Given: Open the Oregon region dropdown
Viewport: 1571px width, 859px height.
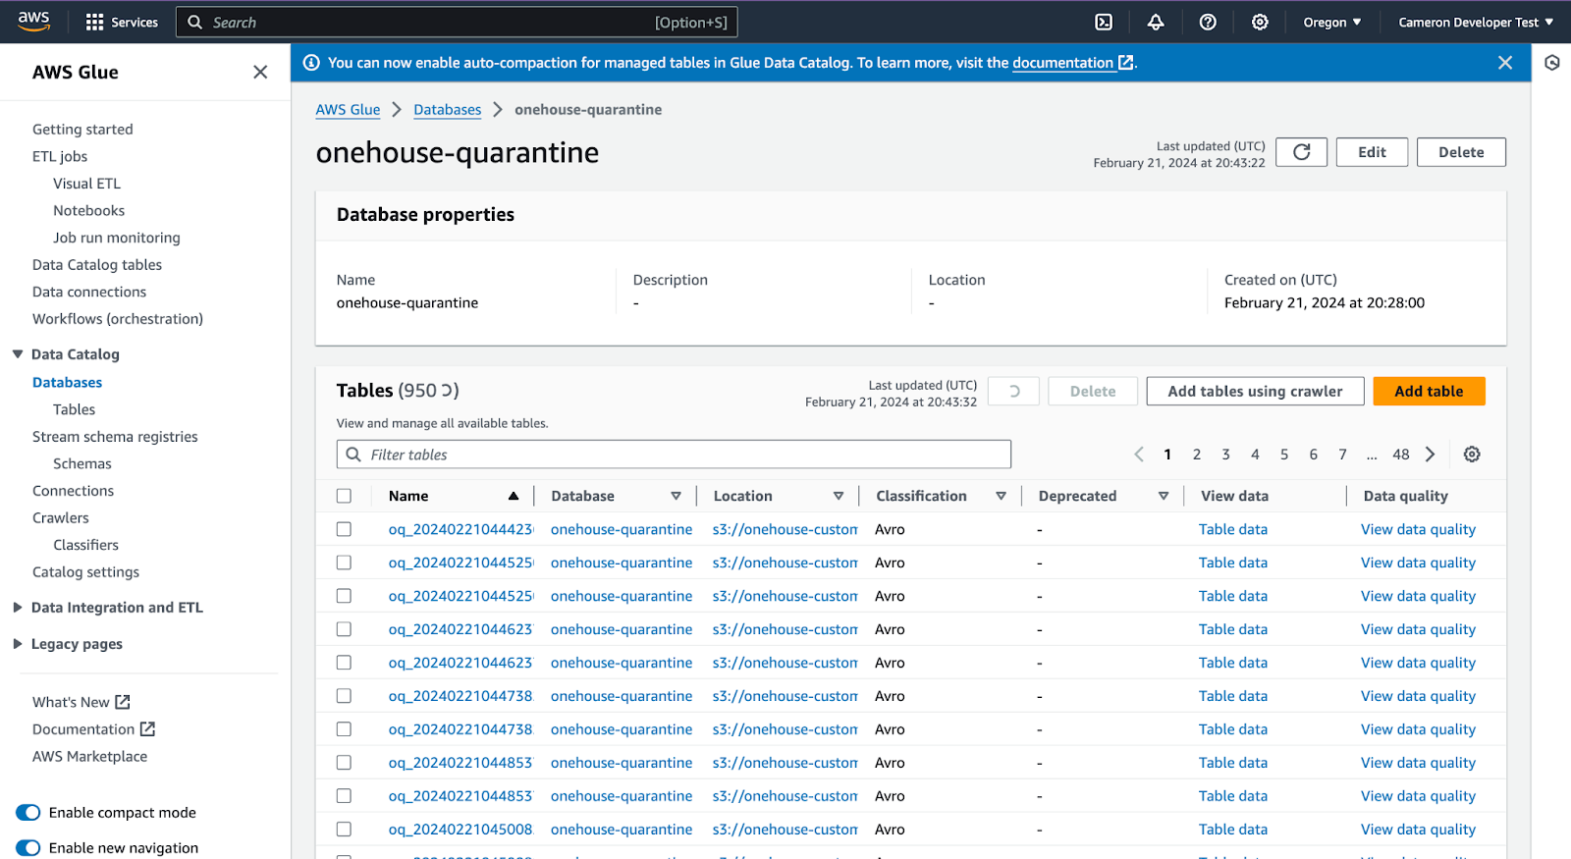Looking at the screenshot, I should [1331, 22].
